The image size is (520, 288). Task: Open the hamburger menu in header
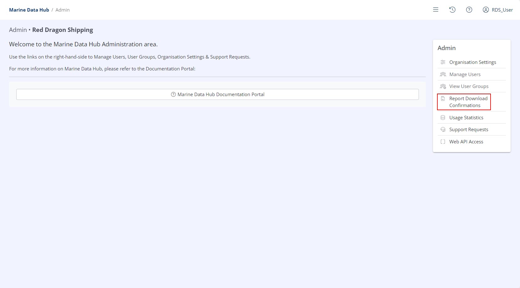[435, 10]
